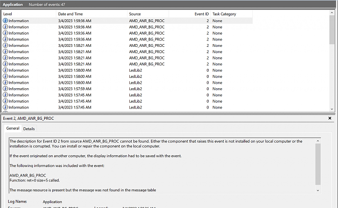Click Event ID 0 in the 1:57:59 AM row
The width and height of the screenshot is (338, 208).
coord(208,89)
